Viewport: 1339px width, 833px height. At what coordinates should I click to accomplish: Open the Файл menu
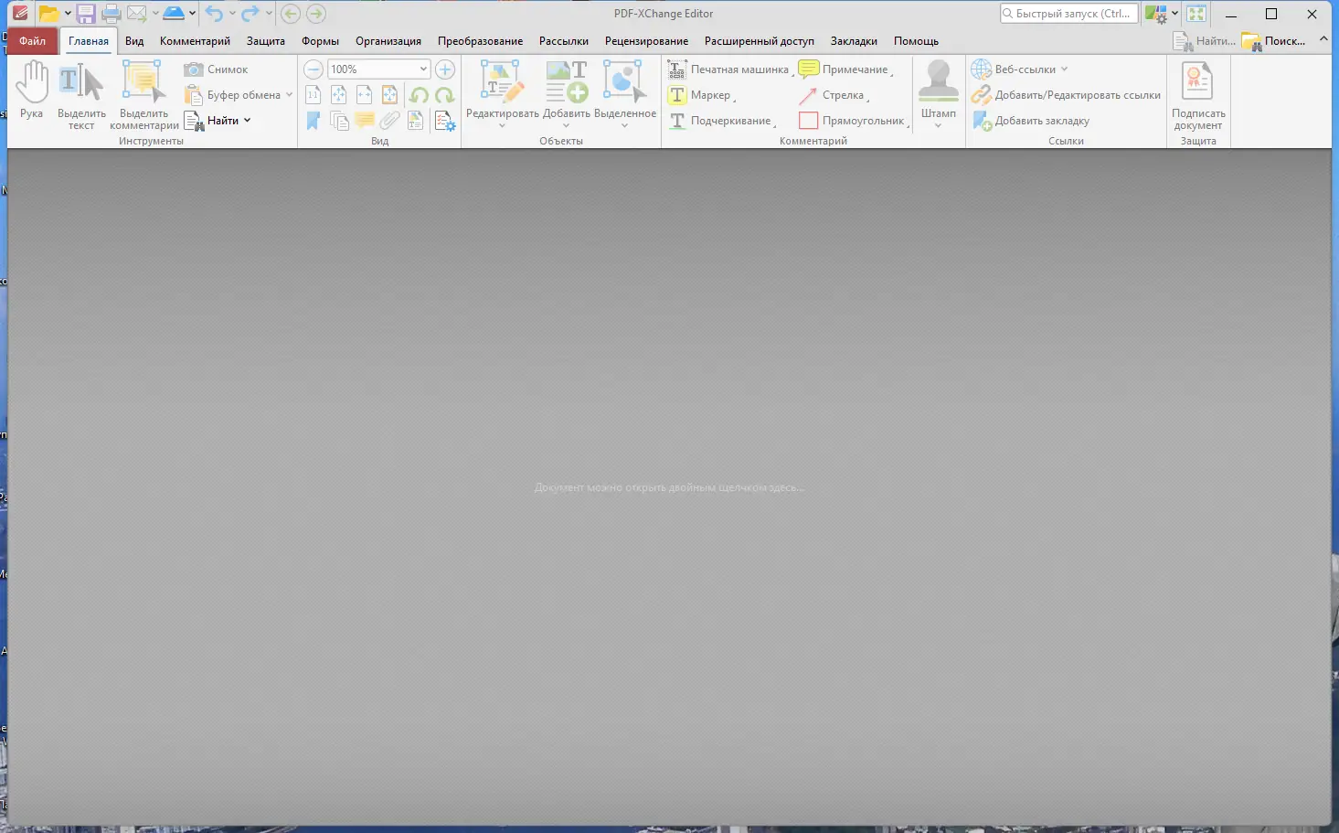click(x=31, y=40)
